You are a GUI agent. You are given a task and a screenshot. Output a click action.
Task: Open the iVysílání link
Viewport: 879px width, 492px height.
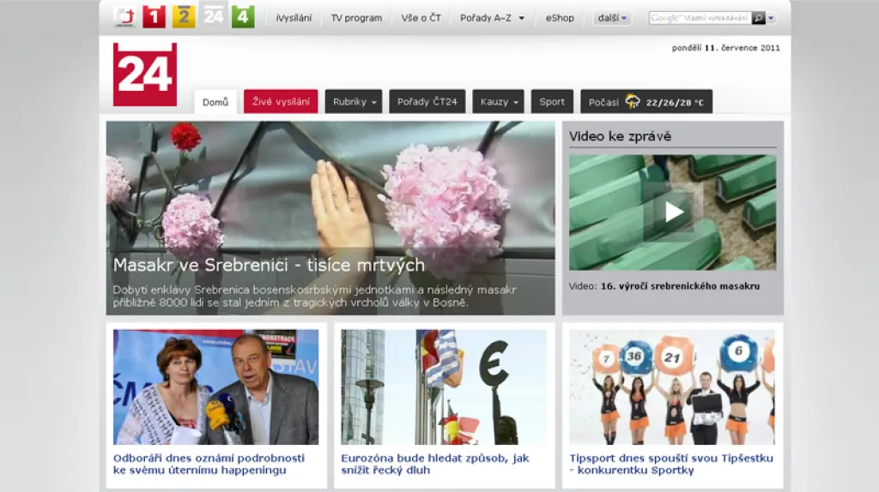click(294, 18)
